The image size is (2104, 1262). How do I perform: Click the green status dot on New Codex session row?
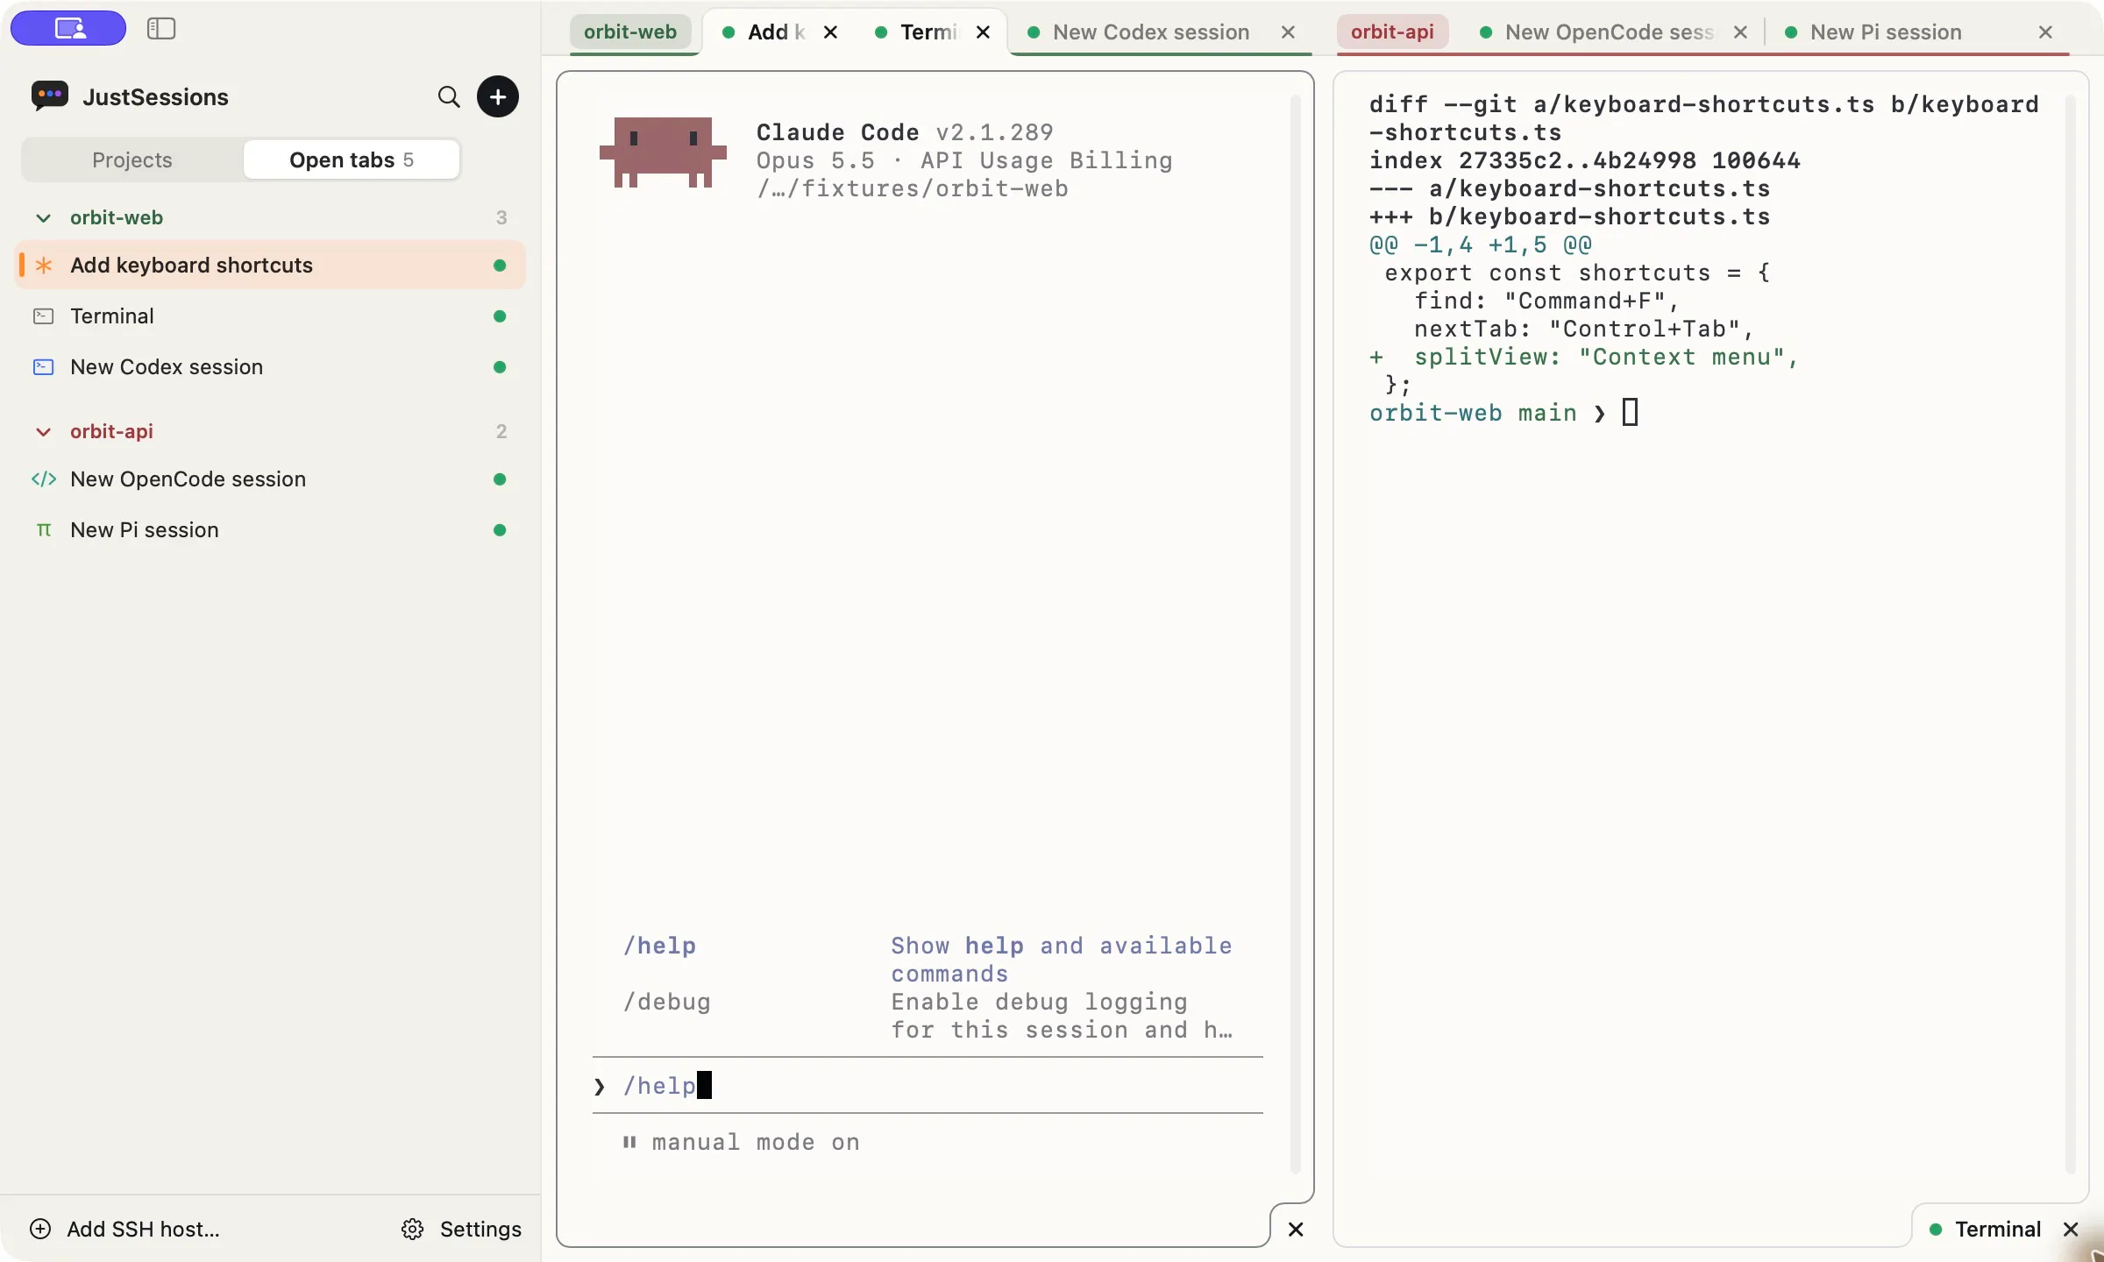(500, 366)
